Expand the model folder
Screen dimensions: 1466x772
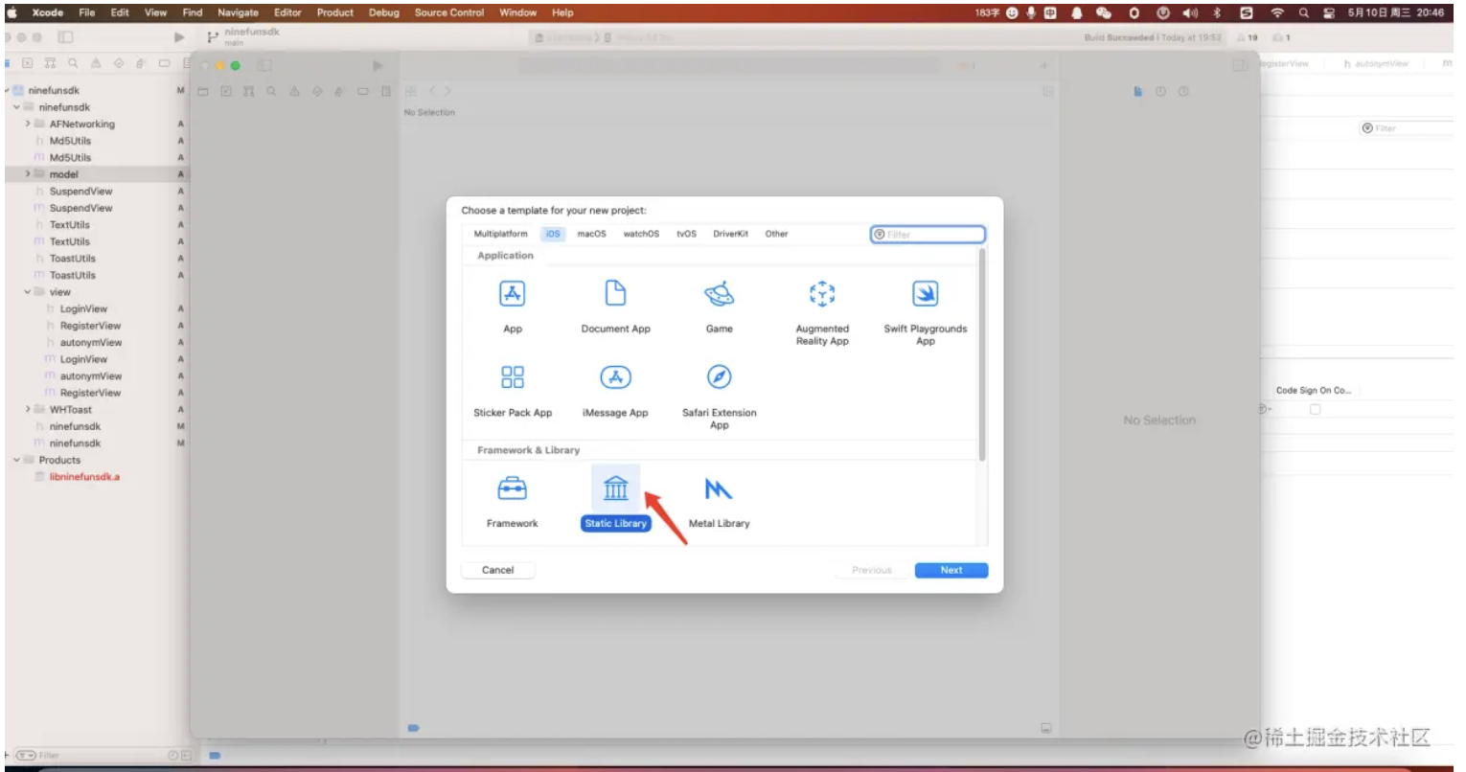(x=27, y=174)
